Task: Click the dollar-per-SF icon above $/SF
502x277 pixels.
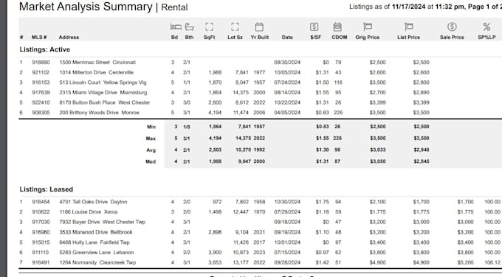Action: pos(314,27)
